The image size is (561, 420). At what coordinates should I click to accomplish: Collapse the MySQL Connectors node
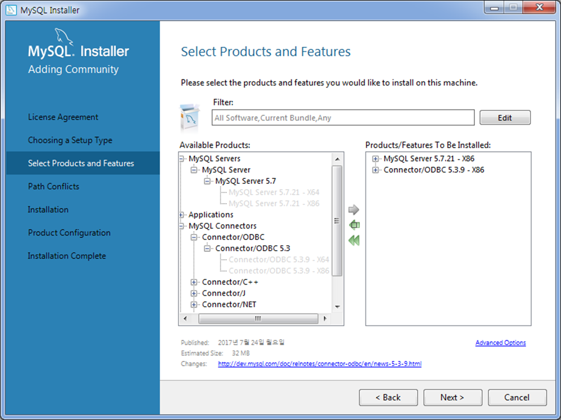[x=181, y=226]
